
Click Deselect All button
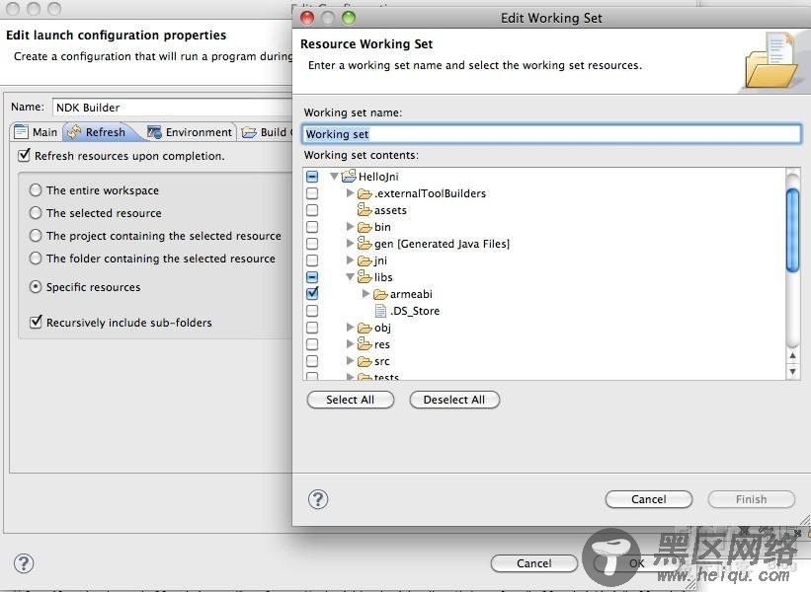pyautogui.click(x=454, y=400)
